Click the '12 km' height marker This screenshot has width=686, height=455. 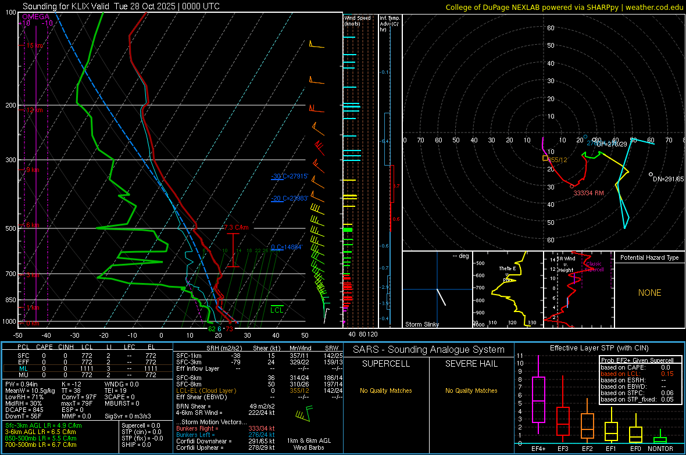tap(35, 110)
